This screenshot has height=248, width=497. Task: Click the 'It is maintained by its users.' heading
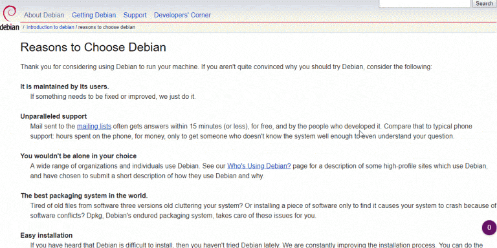pyautogui.click(x=65, y=87)
